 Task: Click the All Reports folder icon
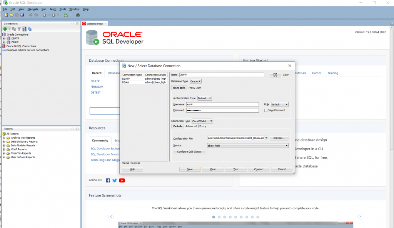pyautogui.click(x=4, y=134)
